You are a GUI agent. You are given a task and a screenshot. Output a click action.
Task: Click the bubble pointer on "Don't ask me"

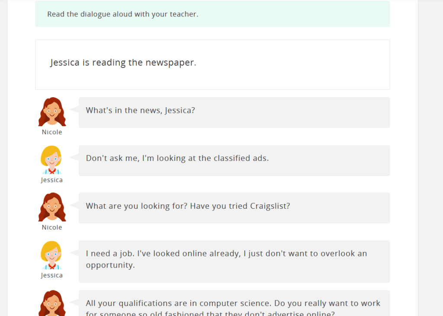pos(74,158)
